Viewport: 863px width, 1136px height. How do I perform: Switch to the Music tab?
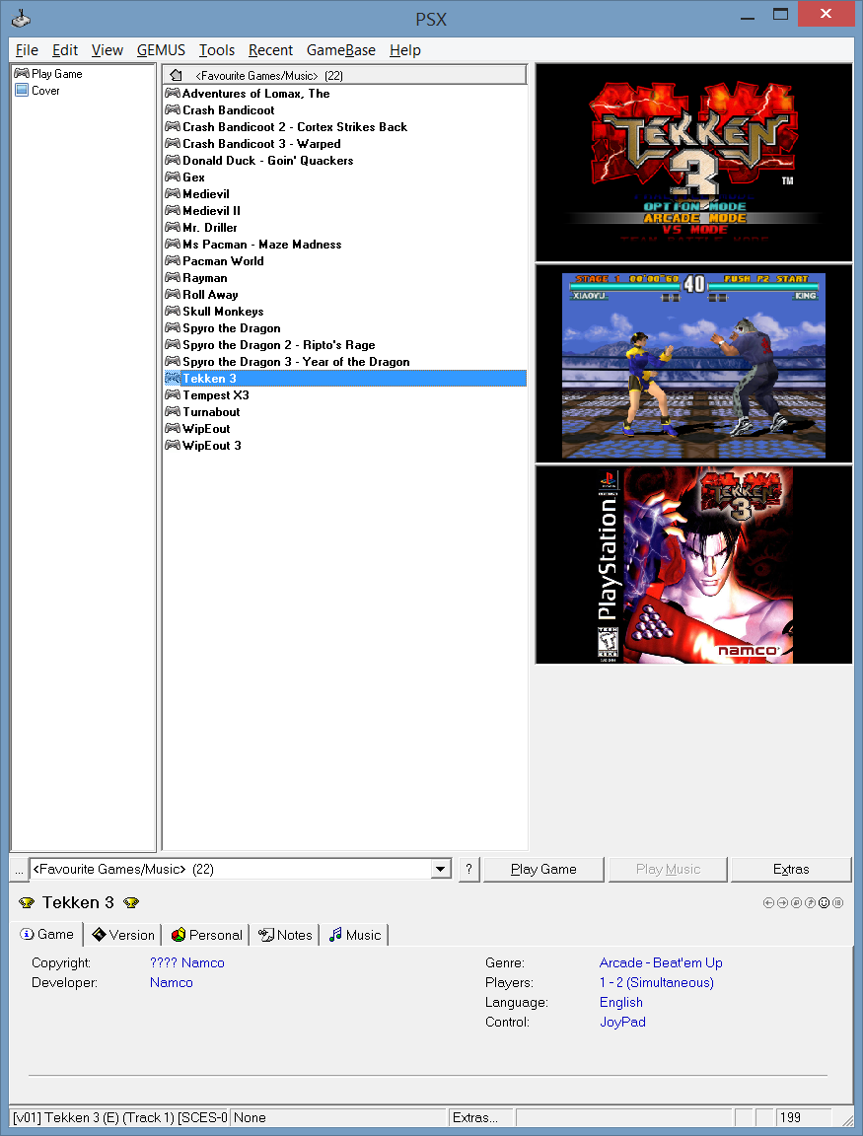pos(355,935)
